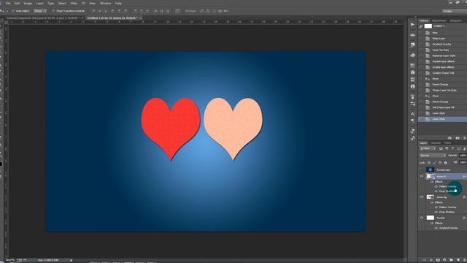Select the Set Shape Layer Fill state
The height and width of the screenshot is (263, 467).
coord(443,107)
